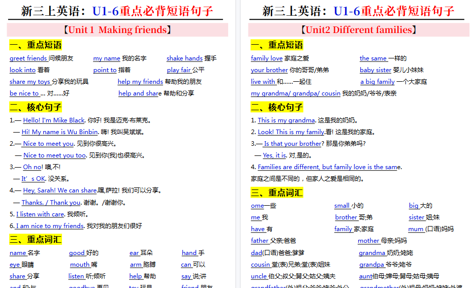
Task: Click the vocabulary word 'grandpa'
Action: click(371, 265)
